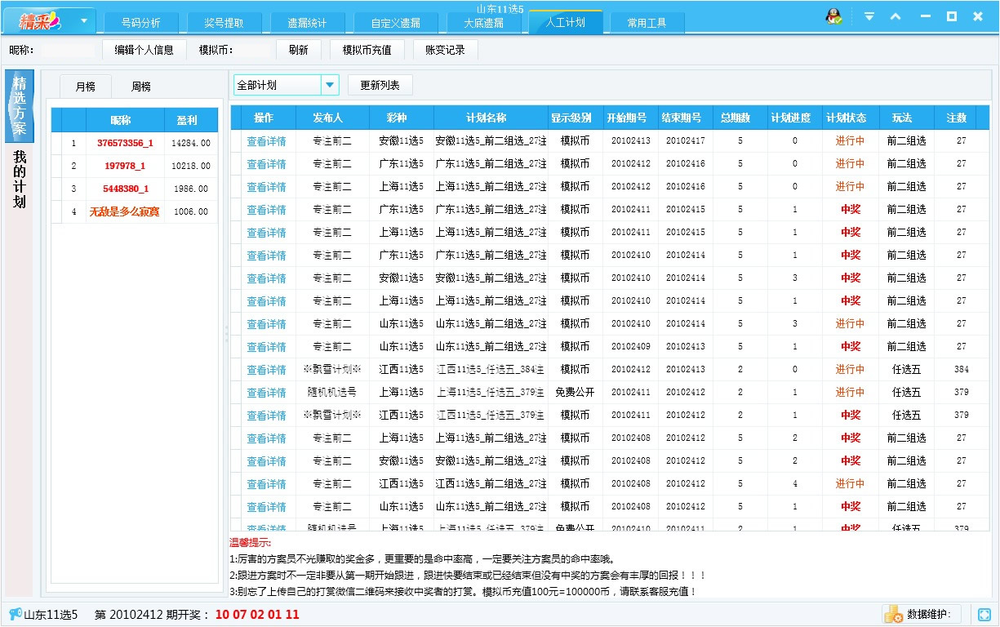Open the skin menu via the title-bar down-arrow
Screen dimensions: 1000x627
(869, 16)
